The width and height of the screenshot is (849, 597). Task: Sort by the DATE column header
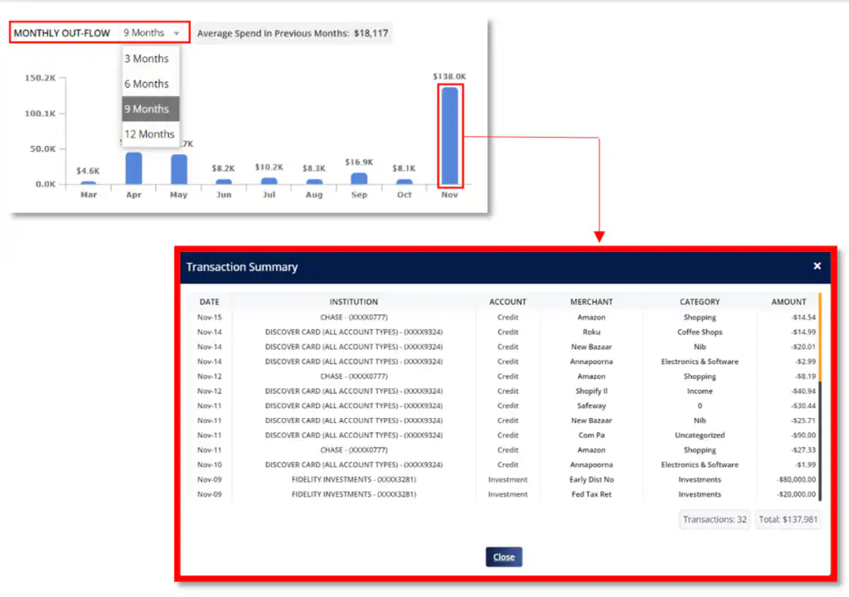point(210,302)
